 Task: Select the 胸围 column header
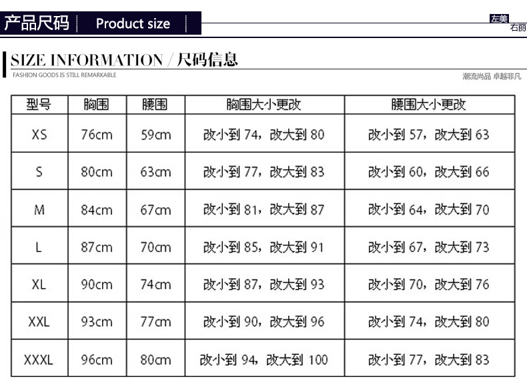[97, 105]
